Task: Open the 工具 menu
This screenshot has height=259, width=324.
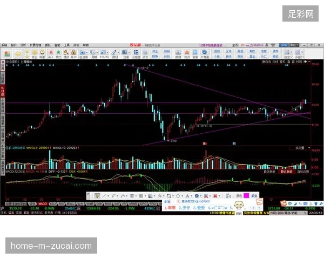Action: click(x=67, y=45)
